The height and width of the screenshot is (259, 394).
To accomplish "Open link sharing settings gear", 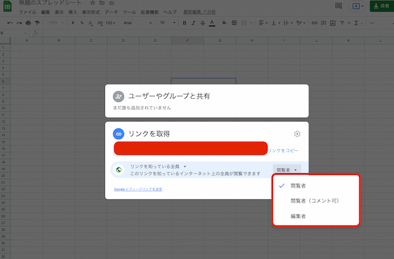I will [297, 134].
